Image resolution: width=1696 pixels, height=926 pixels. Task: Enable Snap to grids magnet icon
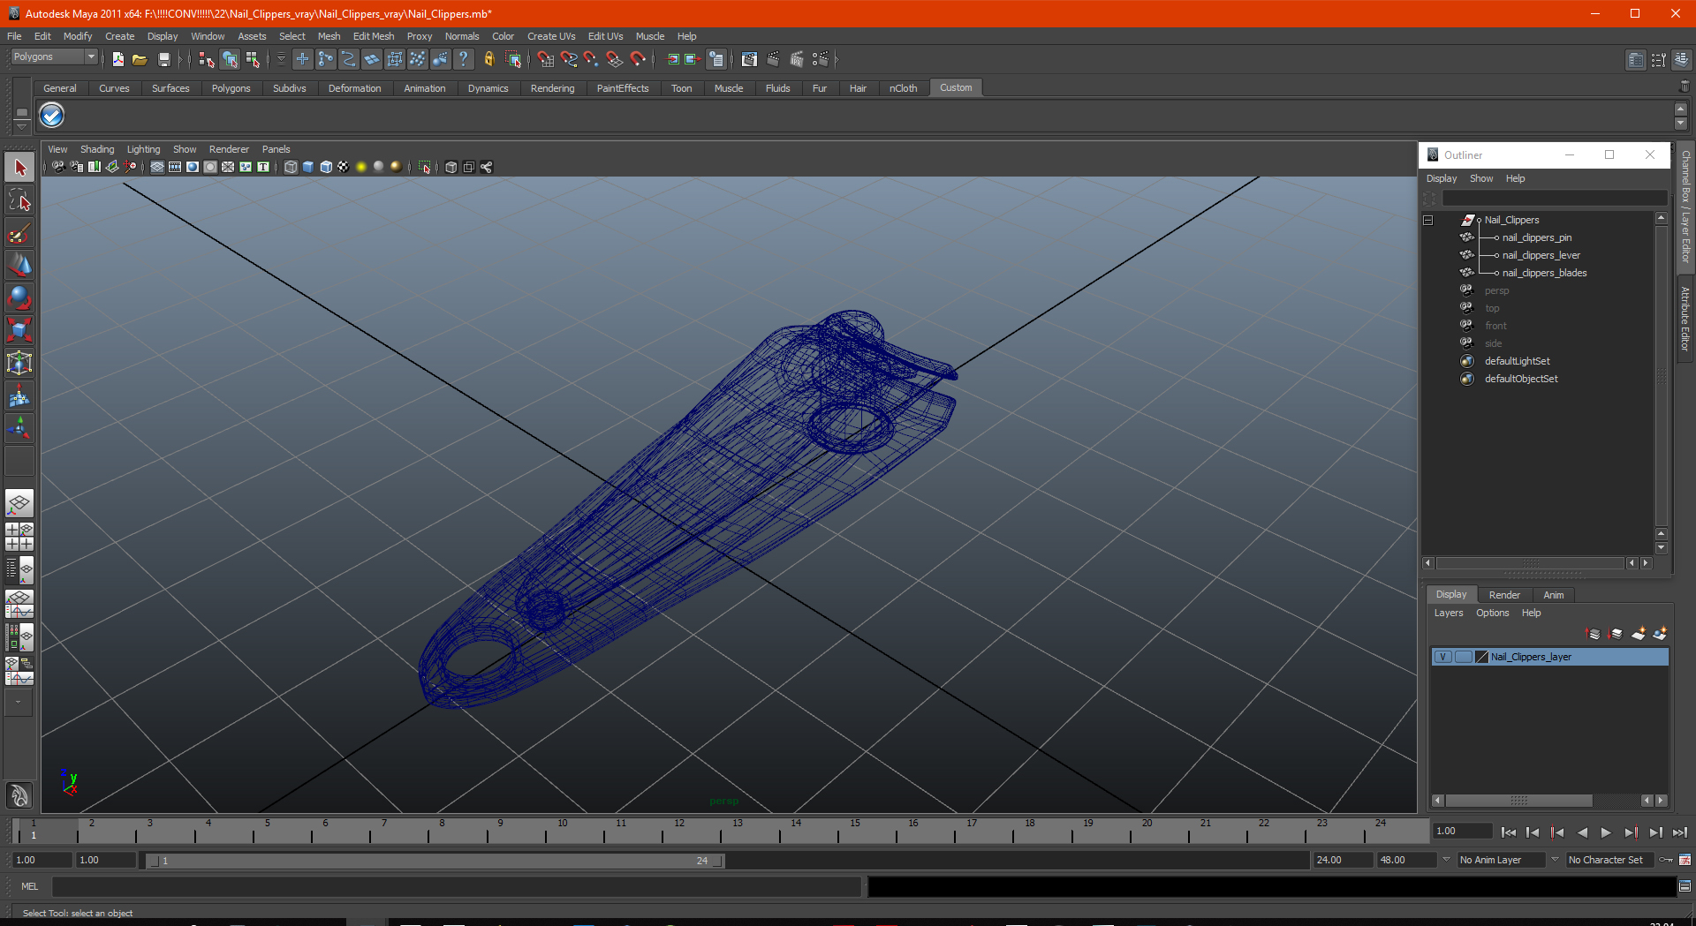(545, 59)
